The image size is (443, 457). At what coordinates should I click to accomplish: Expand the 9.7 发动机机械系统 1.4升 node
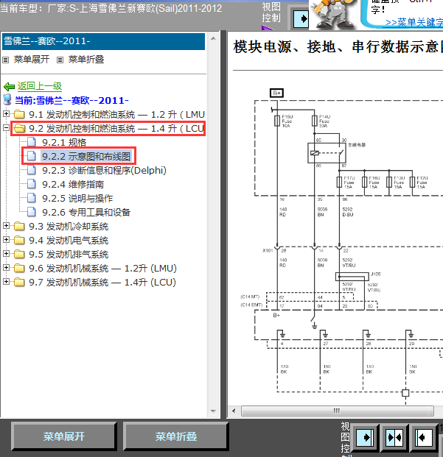click(6, 282)
